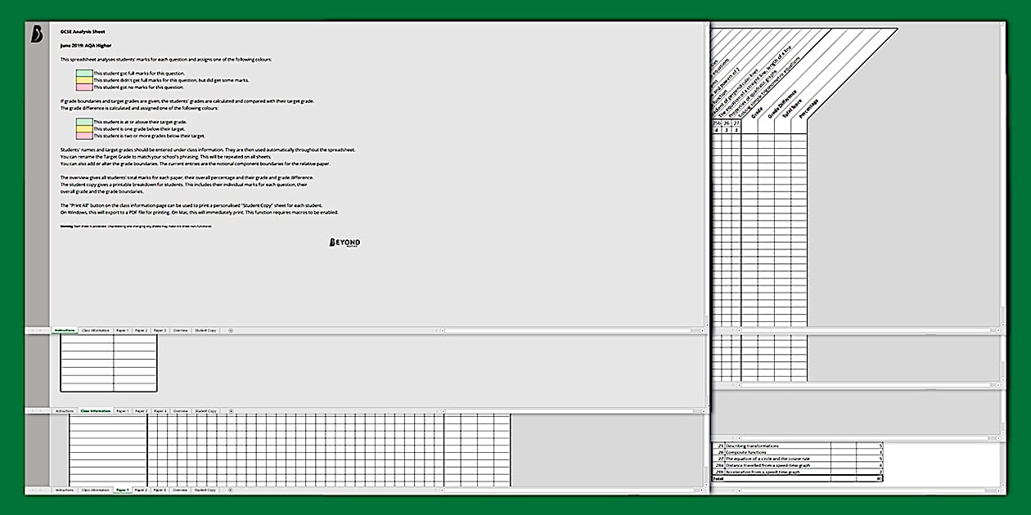
Task: Select the Student Copy tab
Action: pyautogui.click(x=207, y=329)
